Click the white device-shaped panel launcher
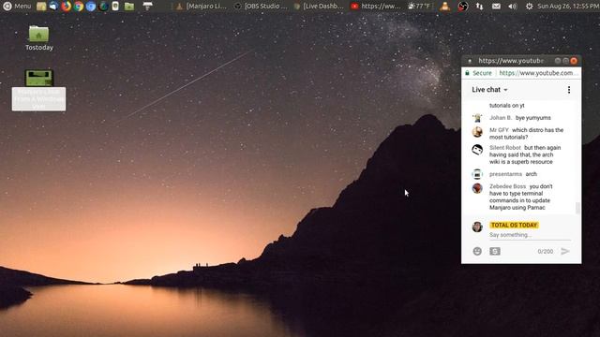This screenshot has width=600, height=337. [x=115, y=7]
